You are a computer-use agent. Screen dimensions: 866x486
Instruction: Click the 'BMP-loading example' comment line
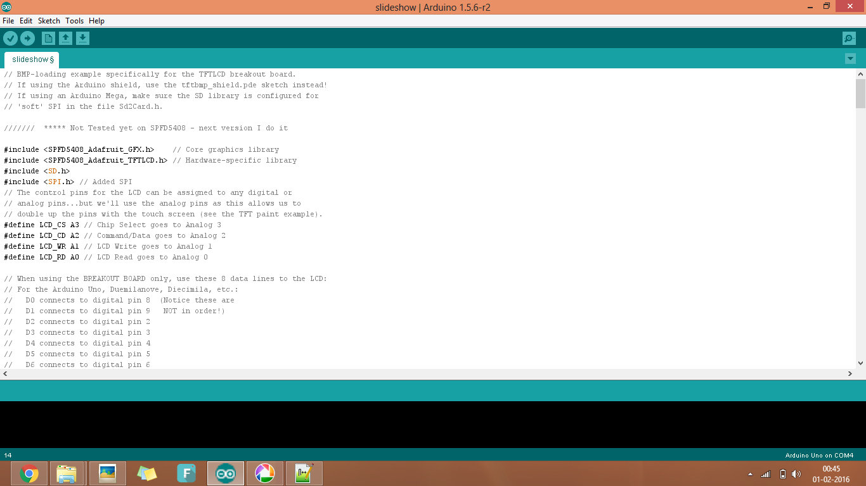tap(150, 74)
